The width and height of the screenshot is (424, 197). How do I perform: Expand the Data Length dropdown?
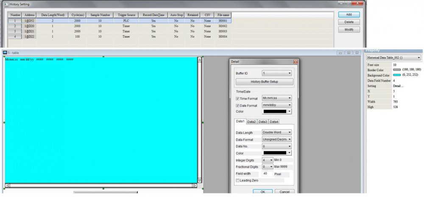point(277,133)
